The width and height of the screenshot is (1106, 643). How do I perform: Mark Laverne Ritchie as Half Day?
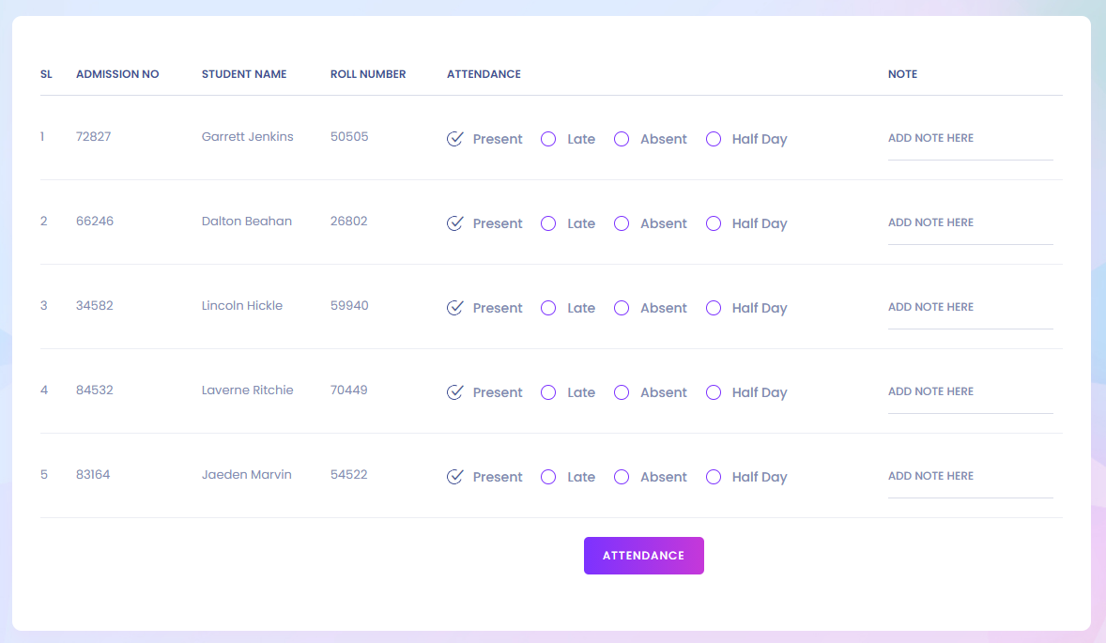714,392
